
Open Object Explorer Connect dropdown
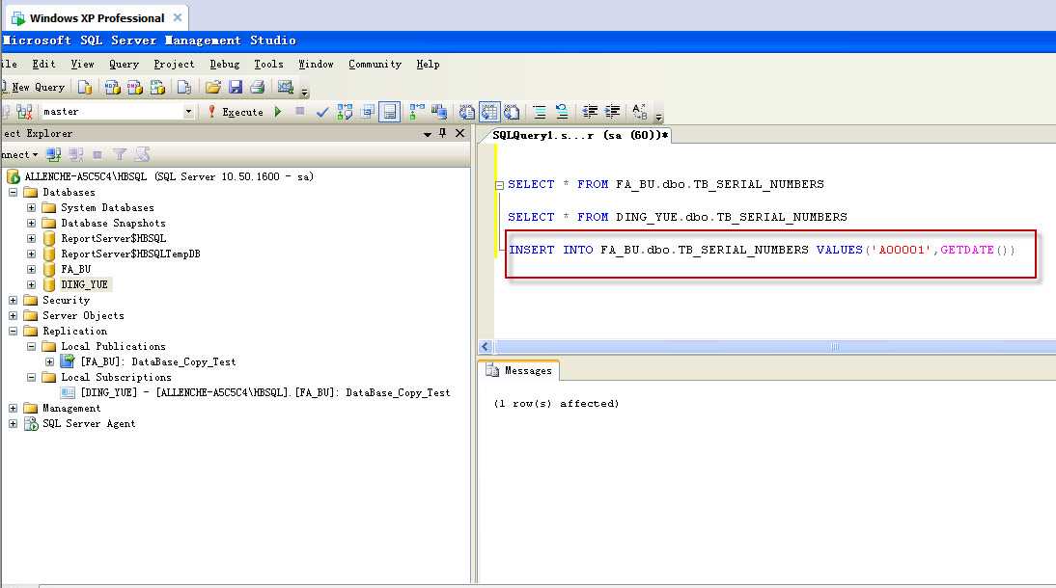point(19,155)
